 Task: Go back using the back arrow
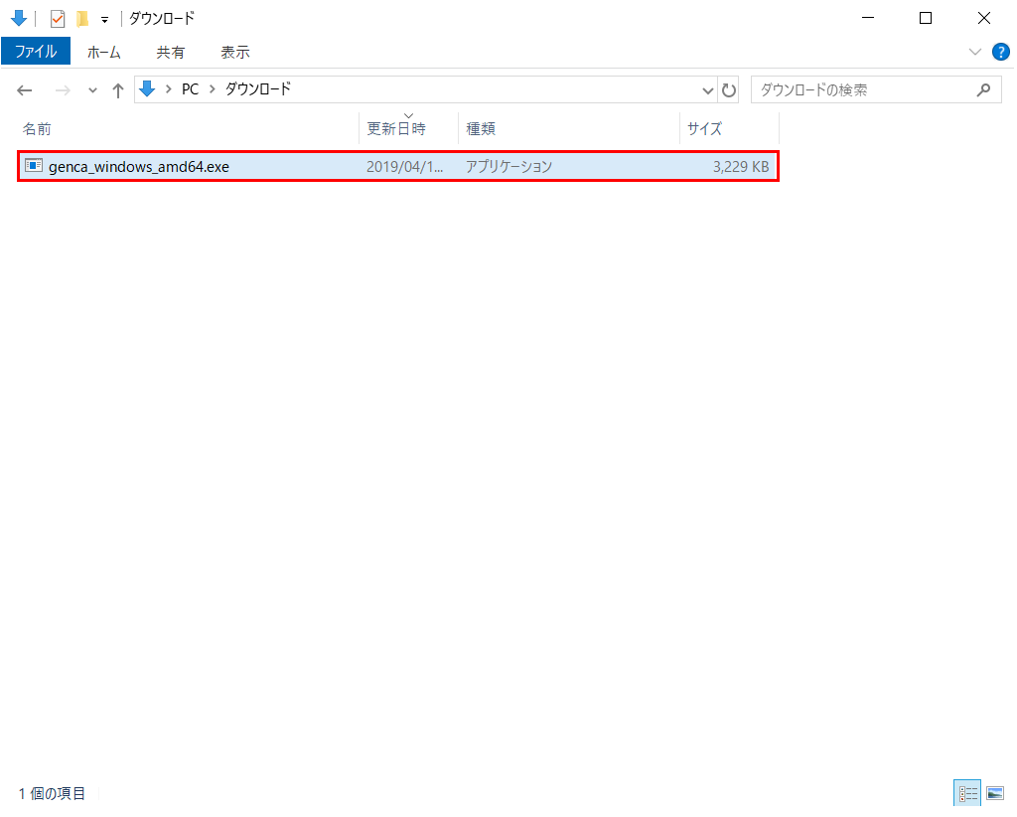click(x=25, y=90)
